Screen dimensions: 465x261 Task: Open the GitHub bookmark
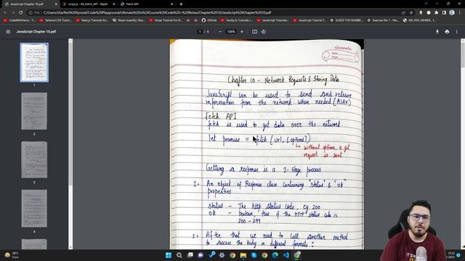click(x=209, y=20)
